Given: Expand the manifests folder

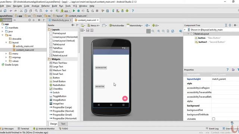Looking at the screenshot, I should 3,28.
